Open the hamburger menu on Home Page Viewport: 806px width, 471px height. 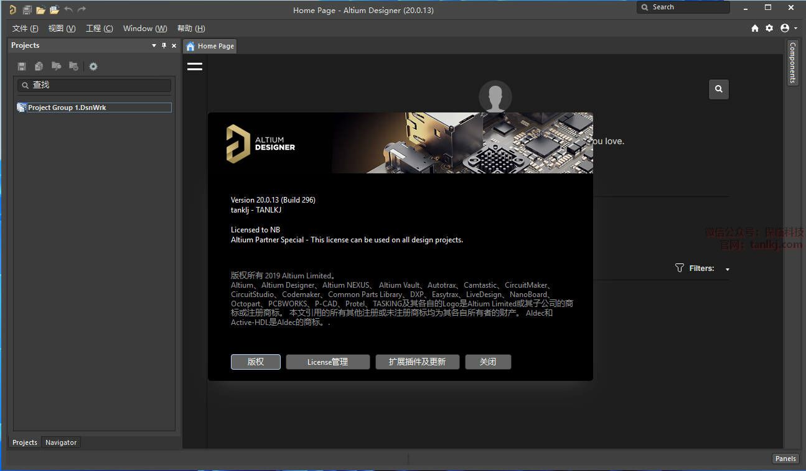195,66
